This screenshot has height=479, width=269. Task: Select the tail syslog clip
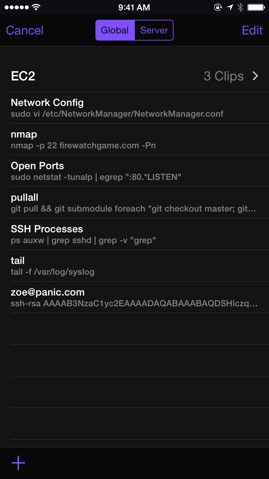tap(134, 266)
